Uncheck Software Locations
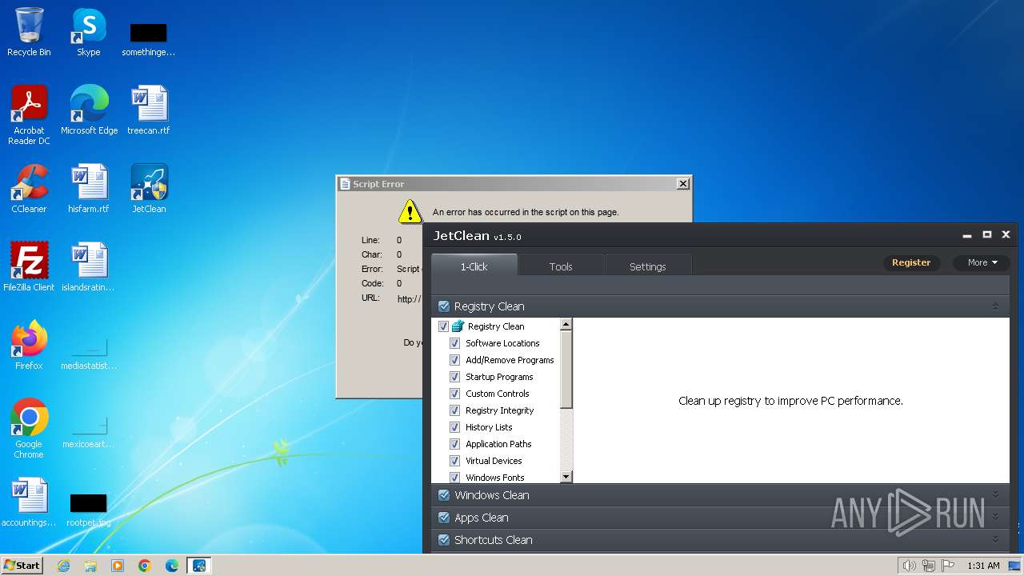This screenshot has height=576, width=1024. 454,343
